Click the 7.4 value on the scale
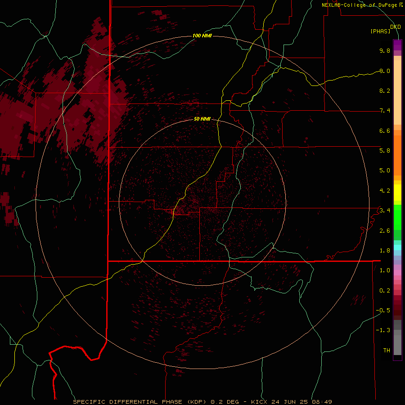Screen dimensions: 405x405 pyautogui.click(x=385, y=111)
